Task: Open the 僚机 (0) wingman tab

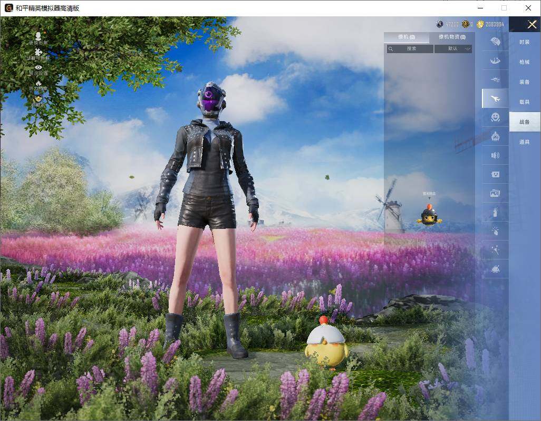Action: [x=407, y=37]
